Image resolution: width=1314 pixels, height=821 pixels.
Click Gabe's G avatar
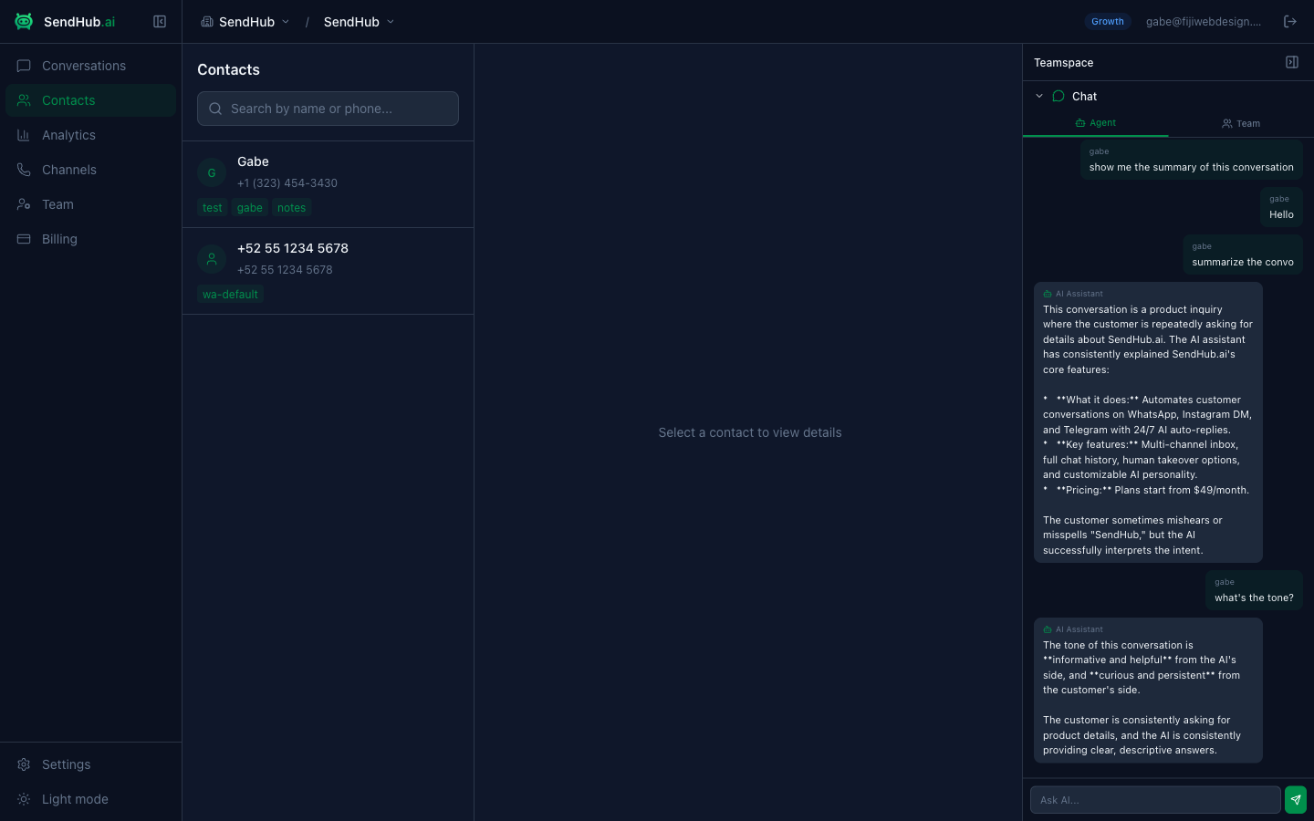(x=212, y=172)
